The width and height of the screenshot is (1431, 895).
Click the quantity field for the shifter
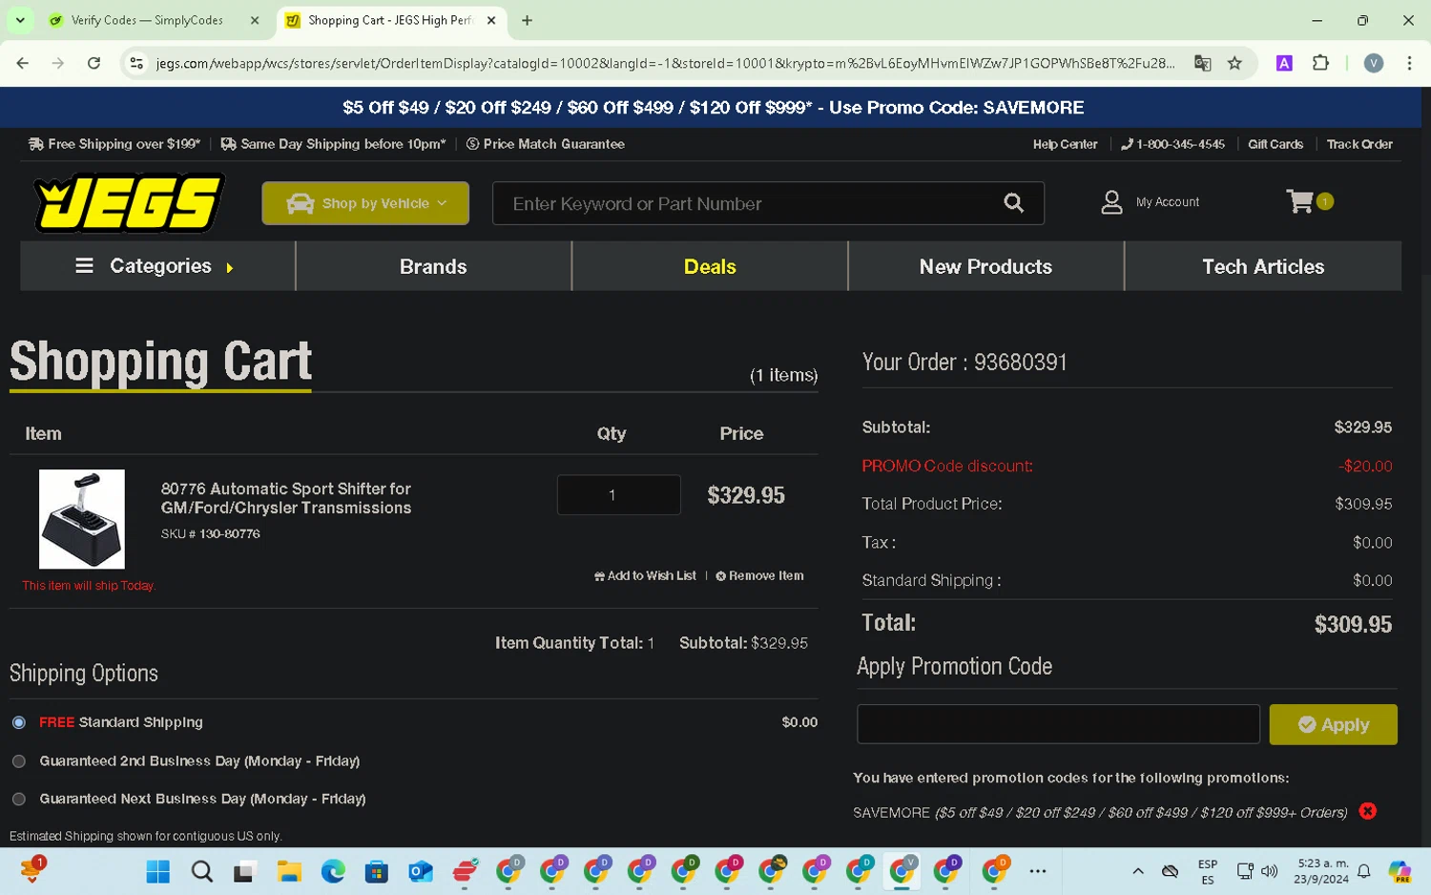pos(619,495)
